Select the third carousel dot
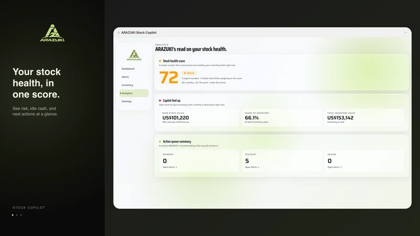The height and width of the screenshot is (236, 420). [x=21, y=215]
